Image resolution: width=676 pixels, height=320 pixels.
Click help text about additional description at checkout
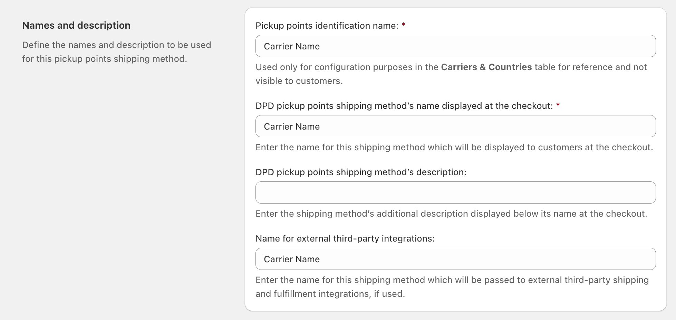pos(451,214)
